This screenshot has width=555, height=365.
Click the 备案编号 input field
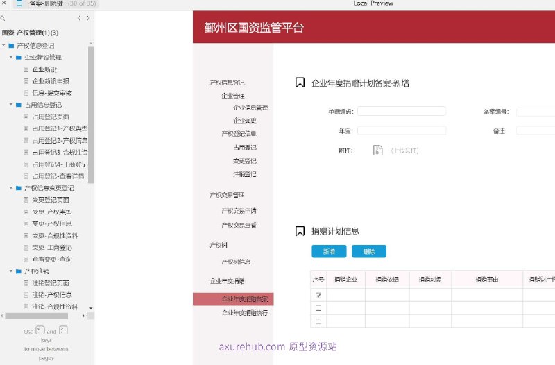click(x=536, y=112)
